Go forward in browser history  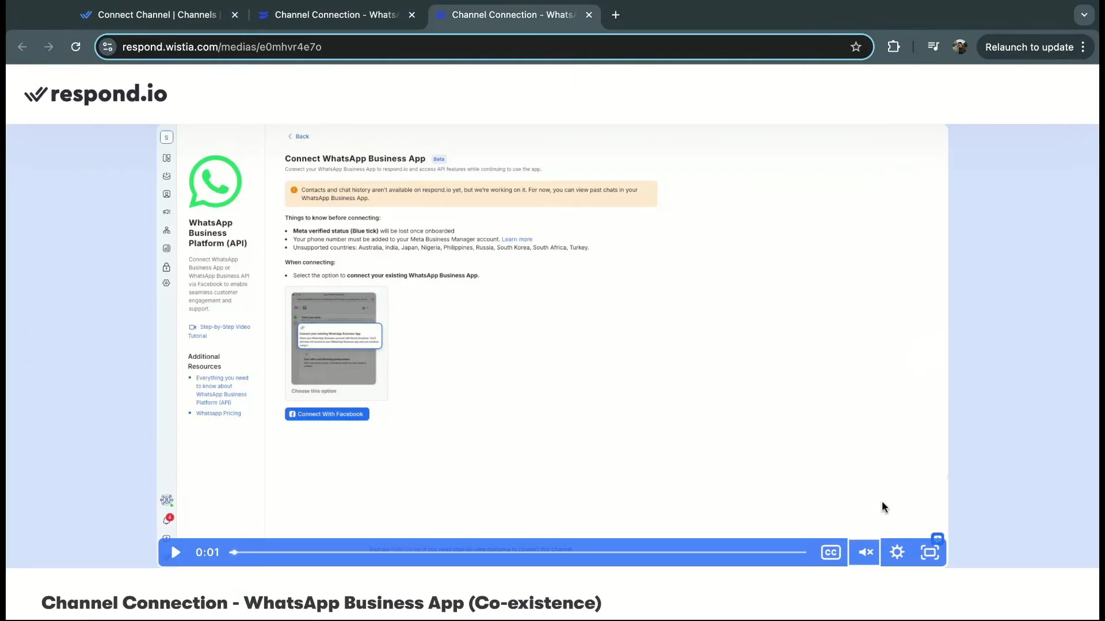point(49,47)
